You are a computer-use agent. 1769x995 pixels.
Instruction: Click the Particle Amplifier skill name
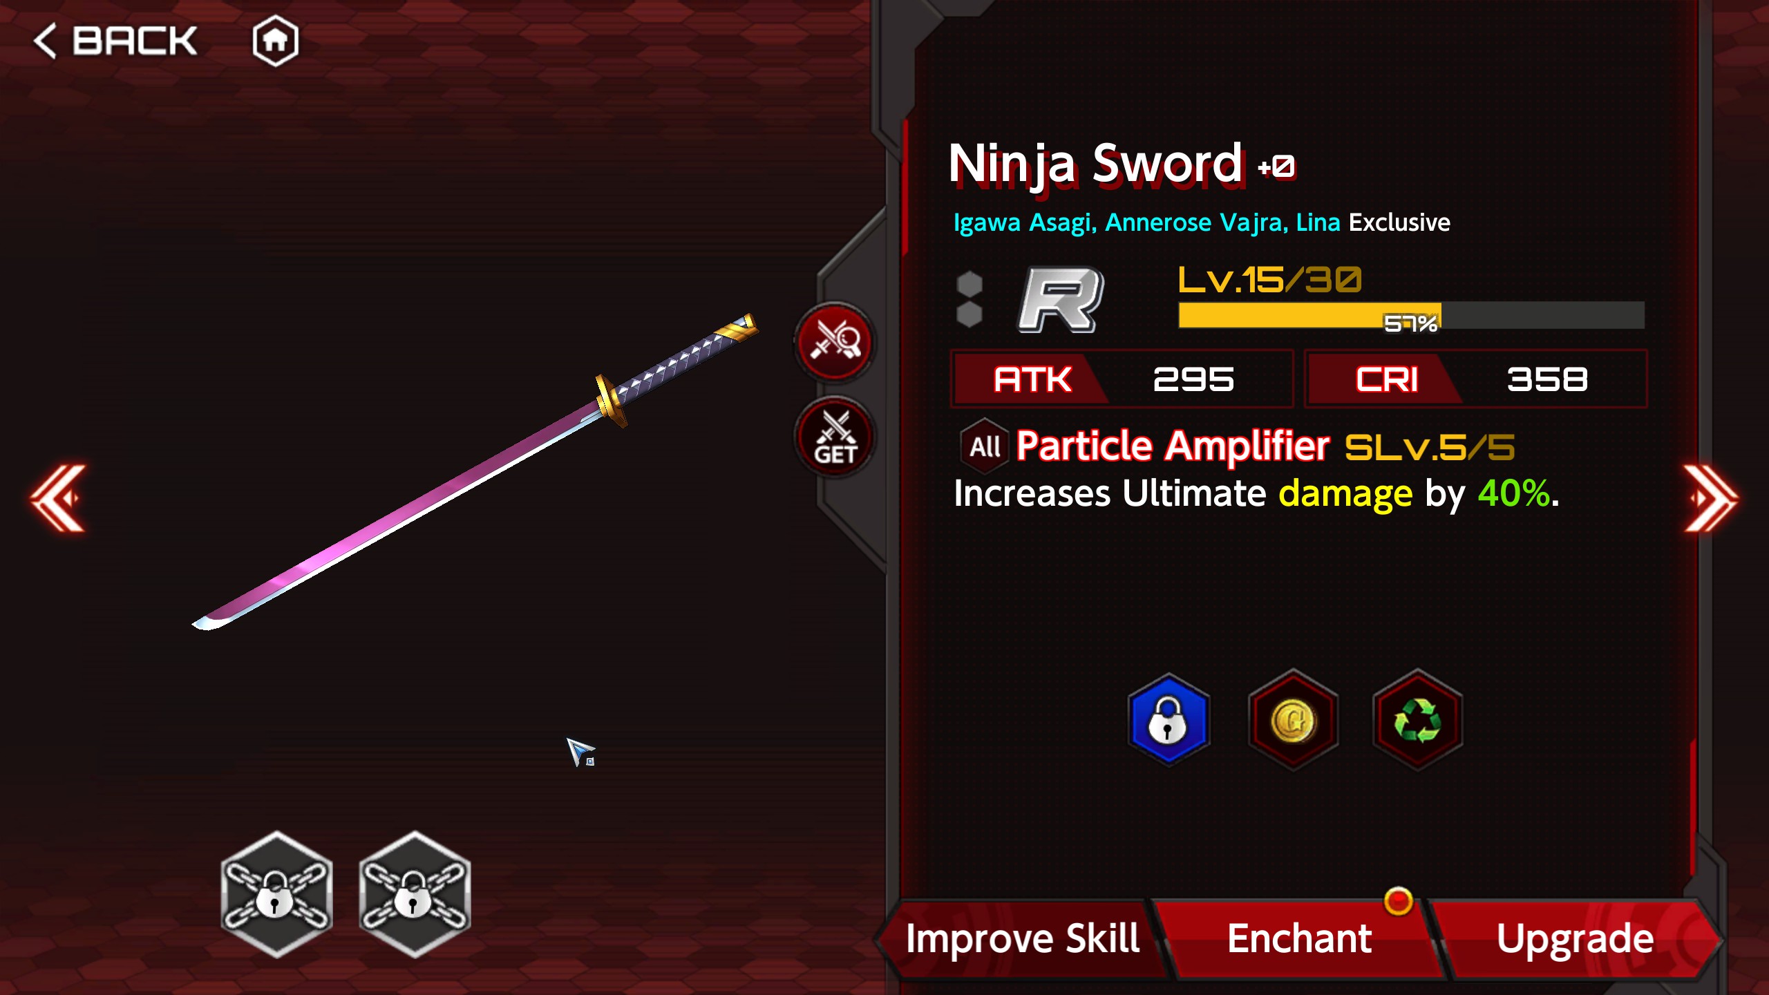pos(1173,446)
